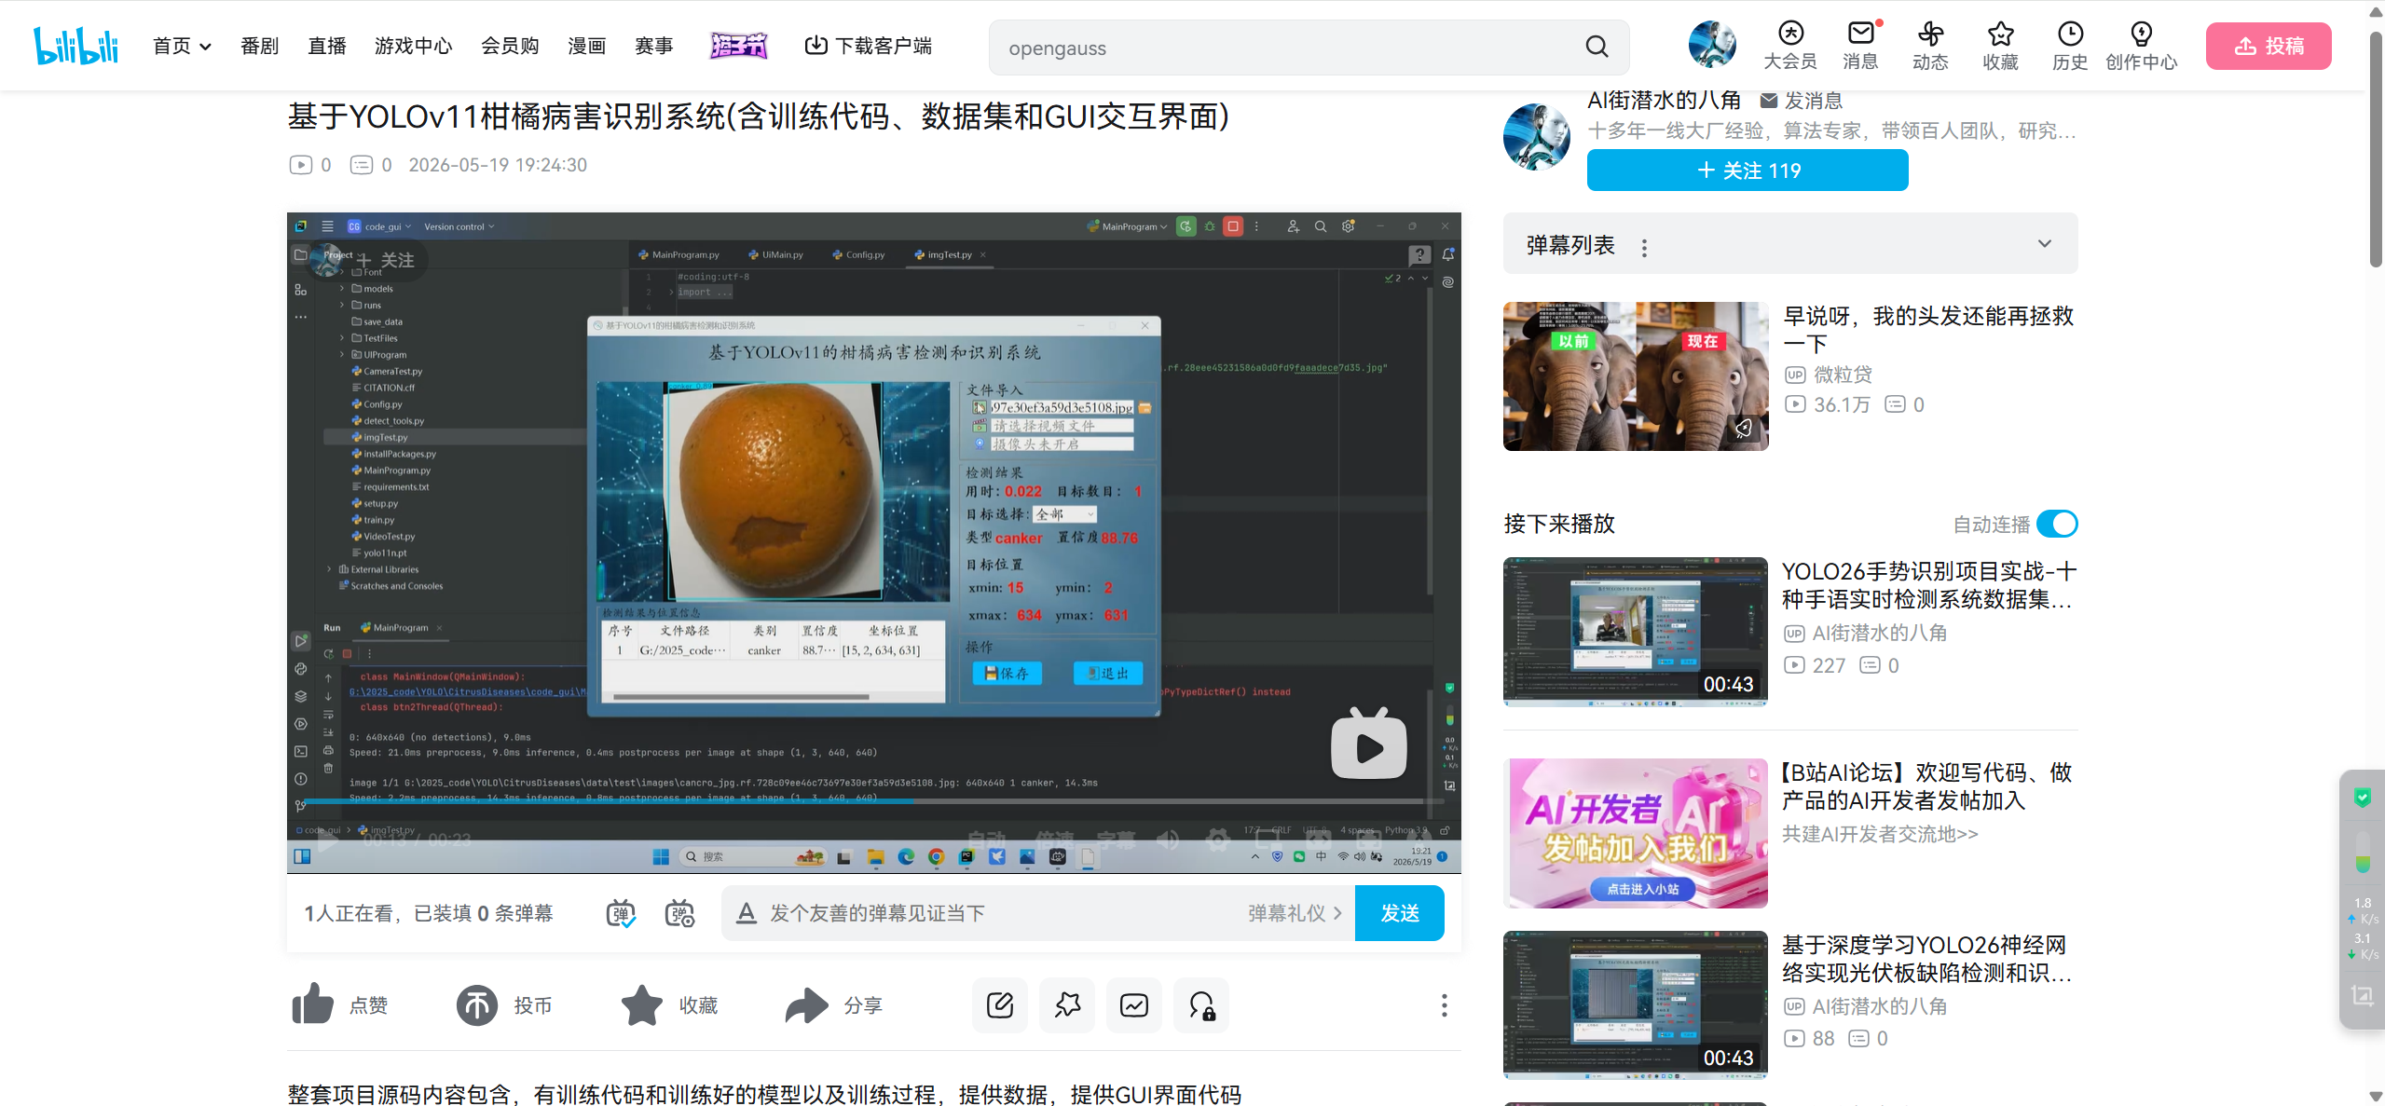This screenshot has height=1106, width=2385.
Task: Open the 会员购 nav item
Action: (x=510, y=46)
